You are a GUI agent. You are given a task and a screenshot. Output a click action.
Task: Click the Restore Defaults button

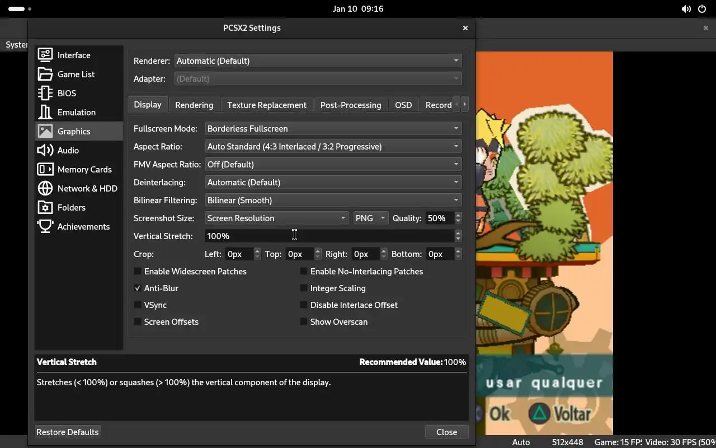(x=68, y=432)
